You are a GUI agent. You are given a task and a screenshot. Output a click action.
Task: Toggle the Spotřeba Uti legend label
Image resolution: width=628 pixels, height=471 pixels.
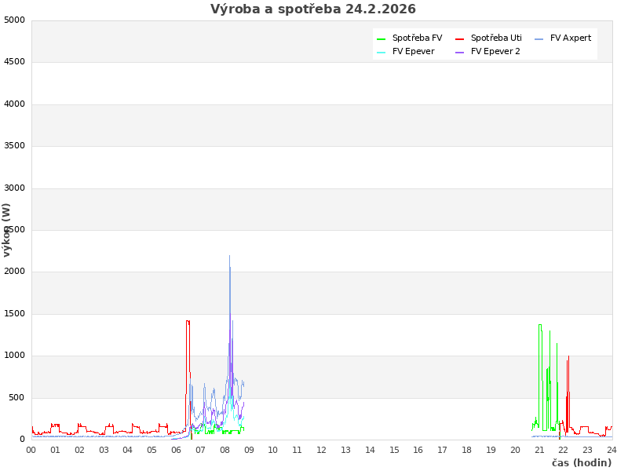click(x=496, y=38)
